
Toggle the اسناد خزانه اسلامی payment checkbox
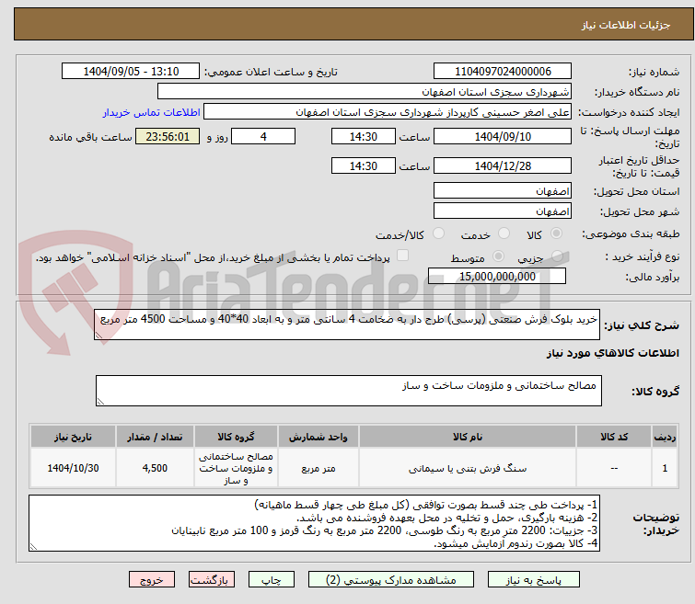click(402, 256)
